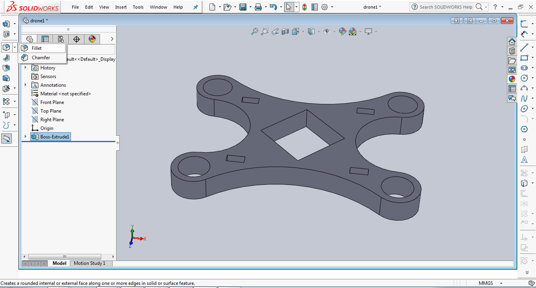This screenshot has height=288, width=536.
Task: Expand Boss-Extrude1 feature
Action: coord(26,137)
